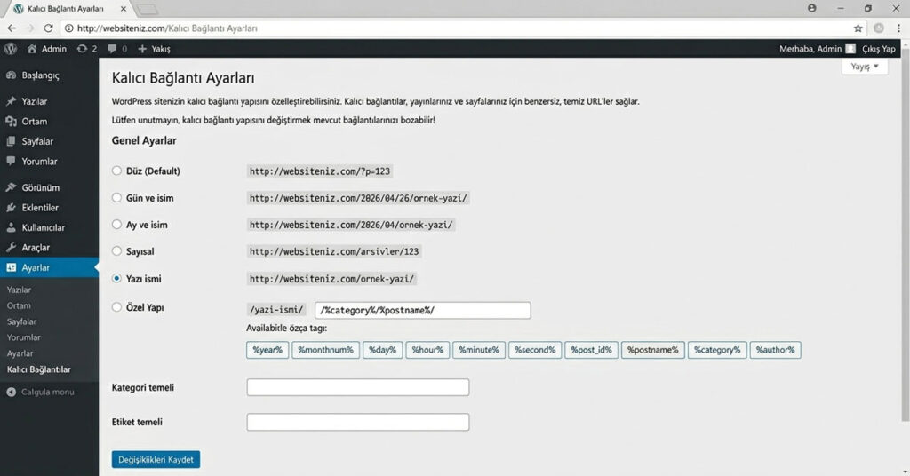Image resolution: width=910 pixels, height=476 pixels.
Task: Select the Yazı ismi radio option
Action: coord(116,278)
